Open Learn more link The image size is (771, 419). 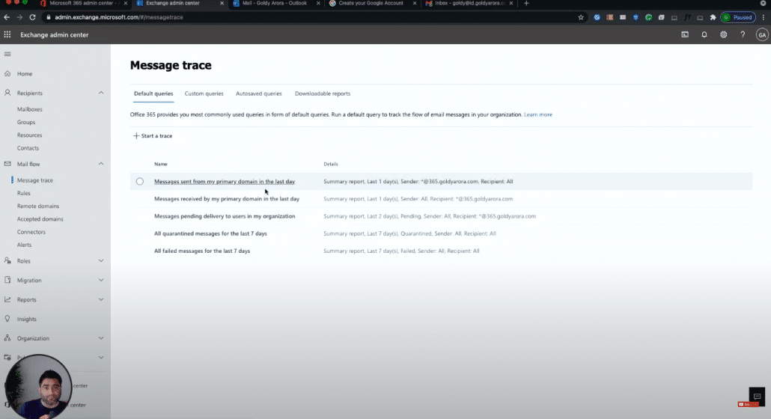click(x=538, y=114)
